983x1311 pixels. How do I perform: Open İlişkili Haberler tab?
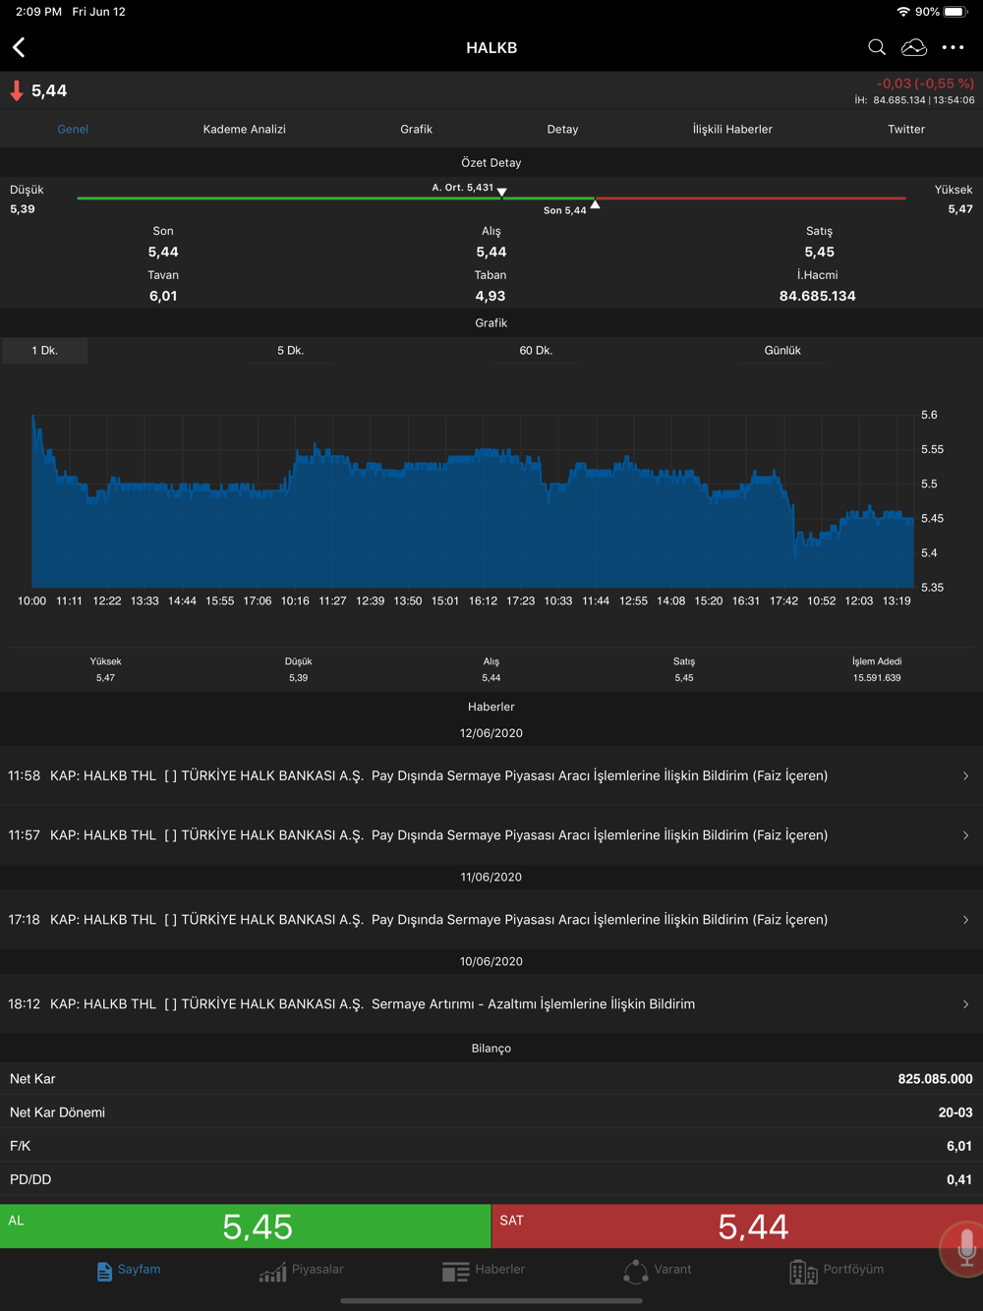[x=732, y=129]
